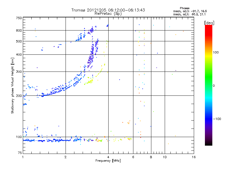This screenshot has height=171, width=228.
Task: Click the x-axis tick label '1'
Action: tap(23, 157)
